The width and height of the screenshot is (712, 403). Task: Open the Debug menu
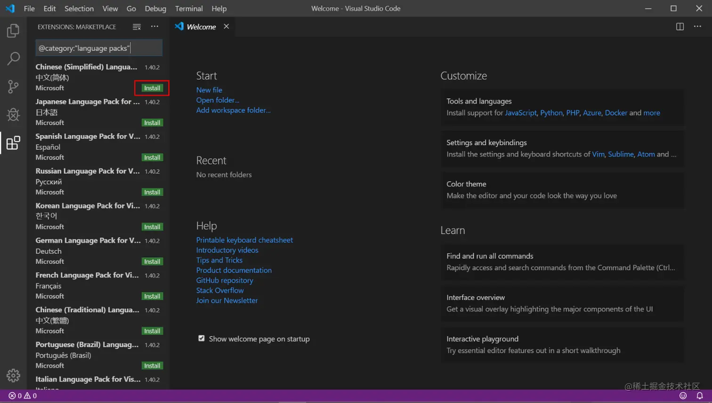(x=155, y=8)
